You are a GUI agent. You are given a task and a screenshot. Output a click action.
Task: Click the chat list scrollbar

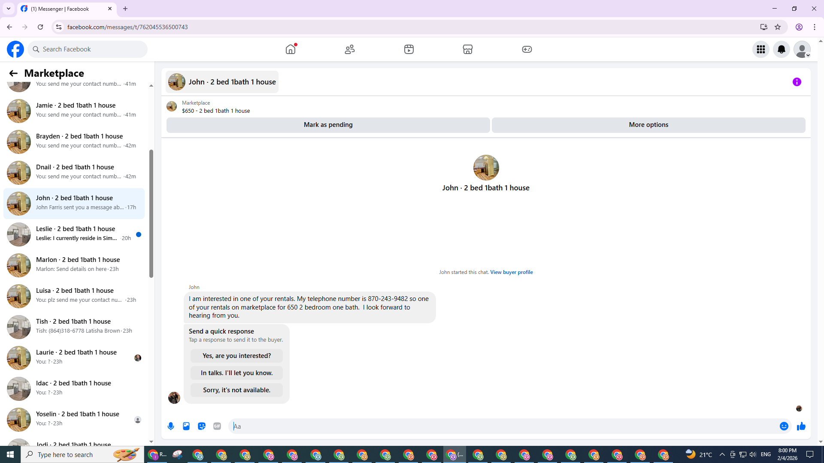(151, 214)
